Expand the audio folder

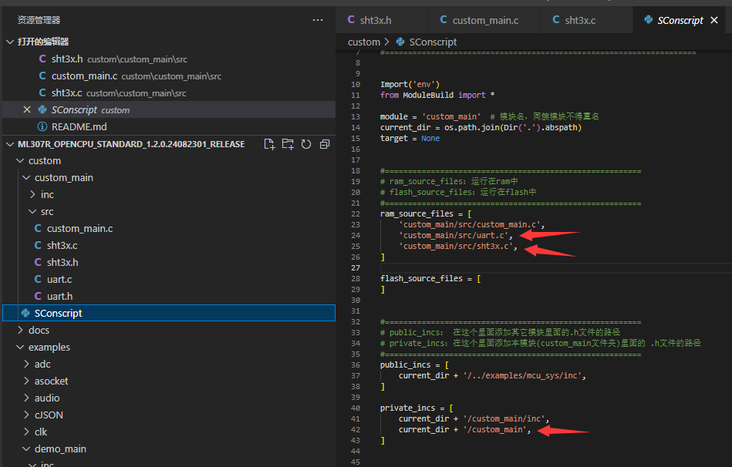pyautogui.click(x=26, y=398)
